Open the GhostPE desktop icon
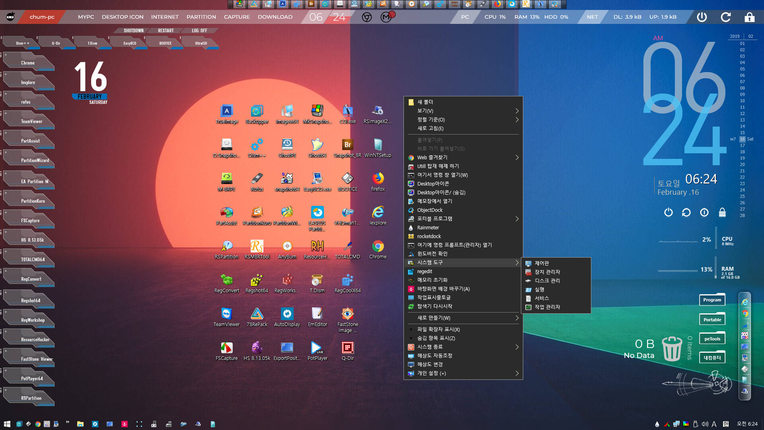764x430 pixels. pyautogui.click(x=287, y=148)
